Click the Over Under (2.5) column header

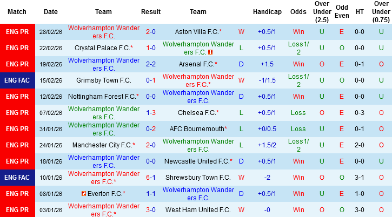point(322,11)
